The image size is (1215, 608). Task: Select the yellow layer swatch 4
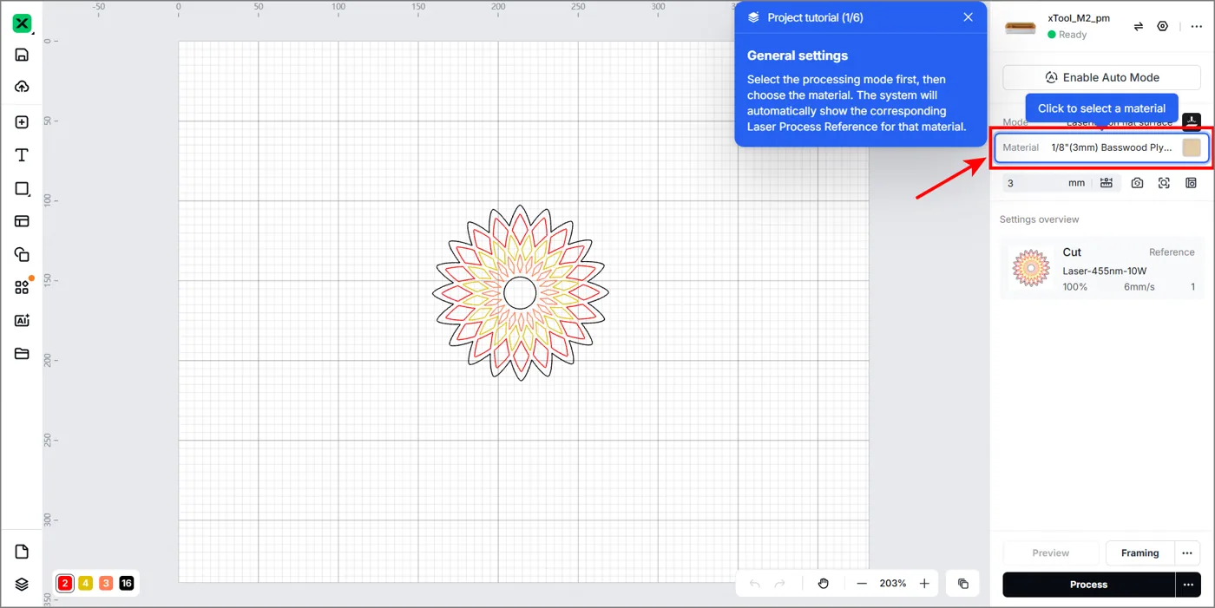click(x=85, y=584)
